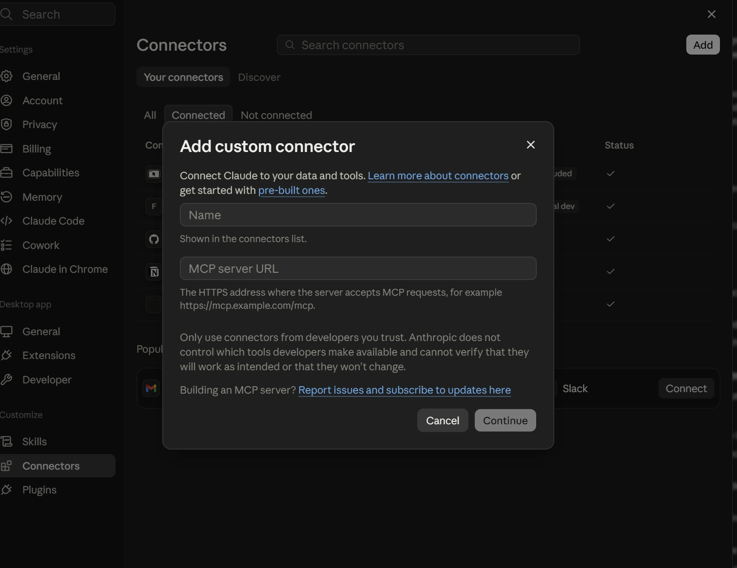Open Developer wrench icon
Viewport: 737px width, 568px height.
click(6, 379)
